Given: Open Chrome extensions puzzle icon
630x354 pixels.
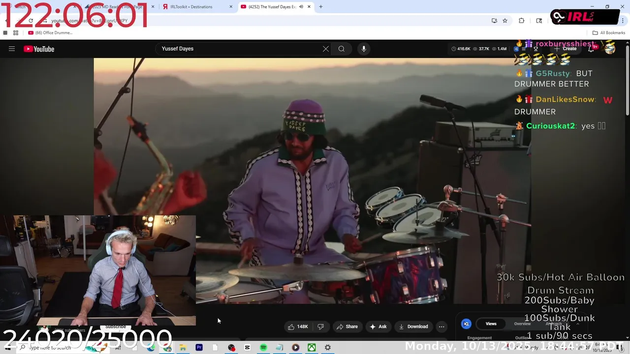Looking at the screenshot, I should tap(522, 21).
